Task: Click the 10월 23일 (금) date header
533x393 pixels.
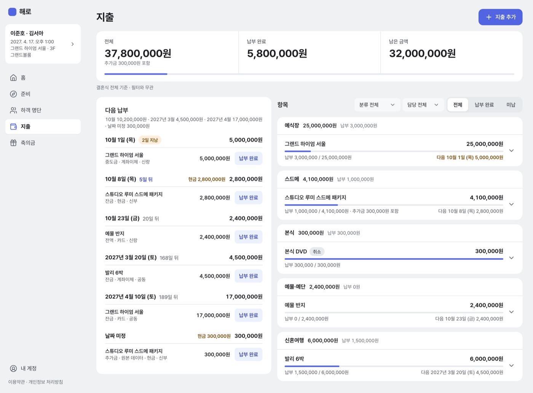Action: click(122, 219)
